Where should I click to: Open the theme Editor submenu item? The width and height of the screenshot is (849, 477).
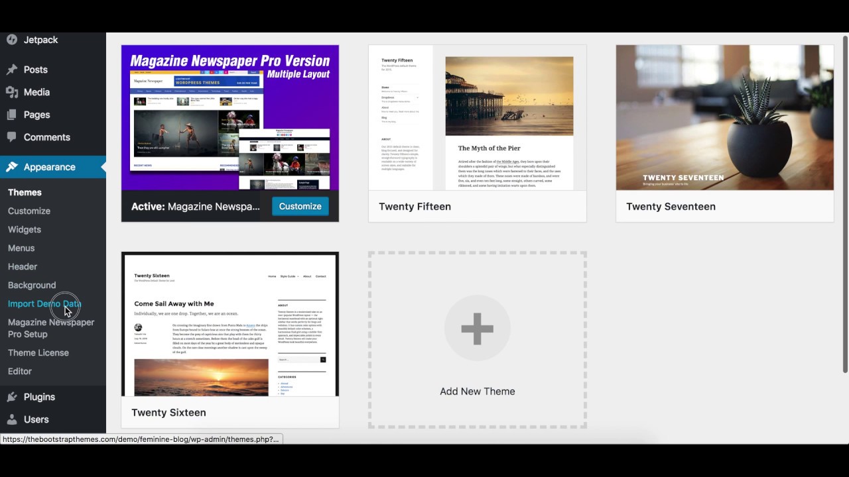[20, 371]
